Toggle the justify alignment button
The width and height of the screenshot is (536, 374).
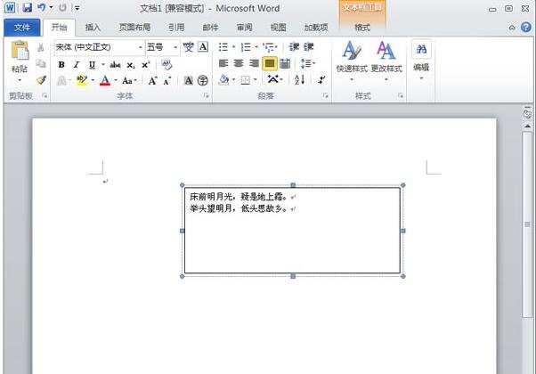click(x=269, y=63)
